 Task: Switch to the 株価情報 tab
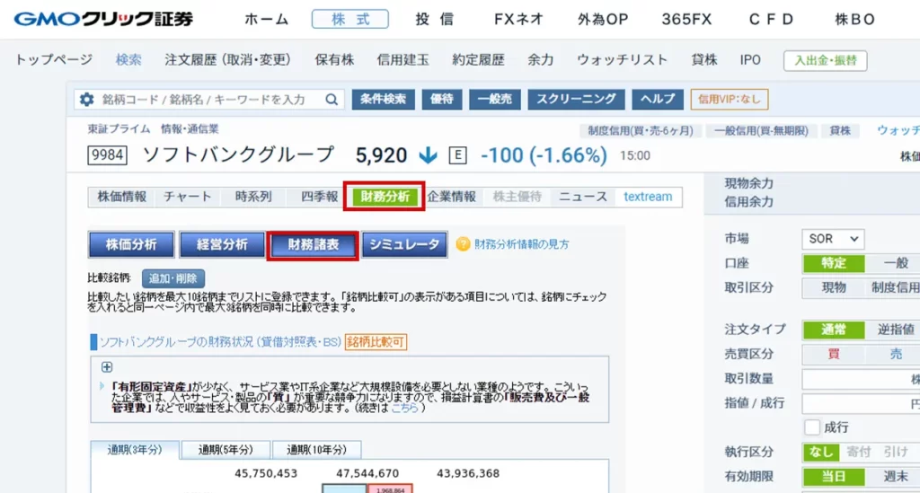[122, 197]
